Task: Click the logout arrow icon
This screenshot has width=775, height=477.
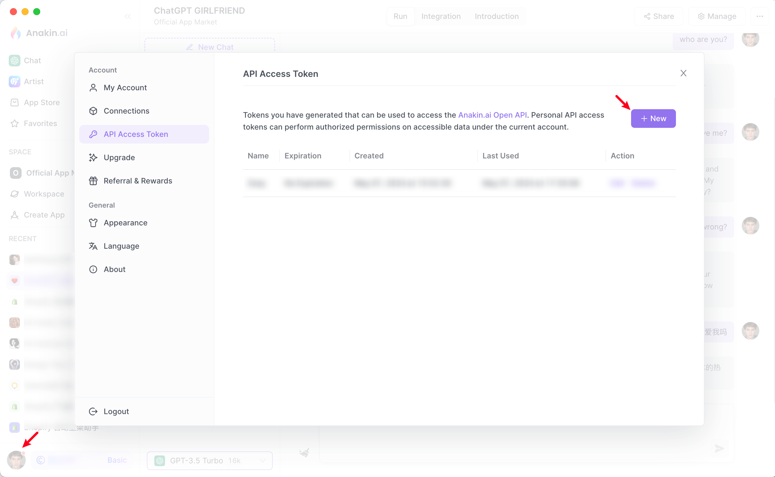Action: (x=93, y=411)
